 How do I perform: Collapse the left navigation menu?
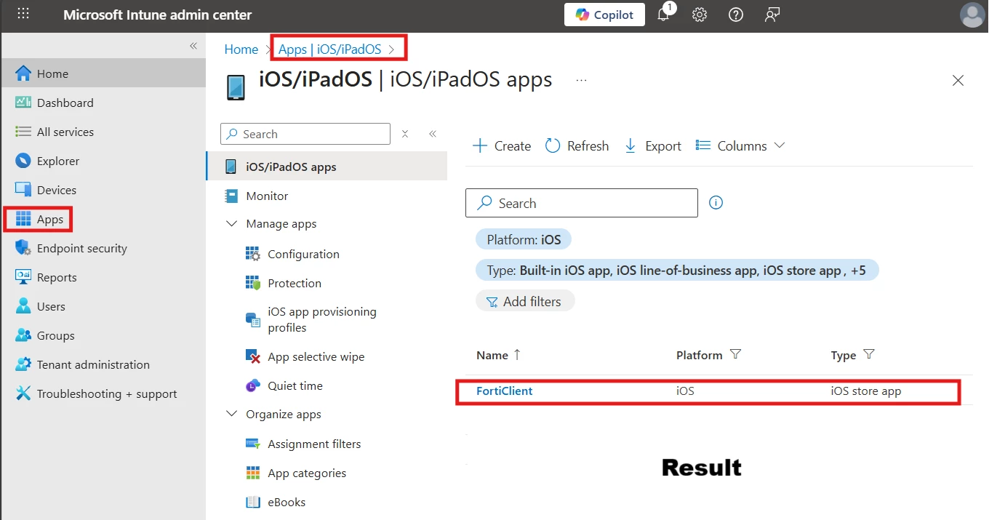tap(193, 46)
